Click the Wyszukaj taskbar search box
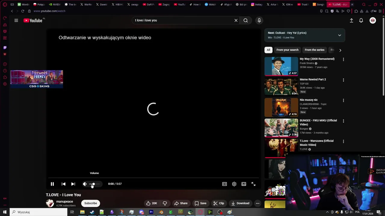The image size is (385, 216). click(x=38, y=212)
